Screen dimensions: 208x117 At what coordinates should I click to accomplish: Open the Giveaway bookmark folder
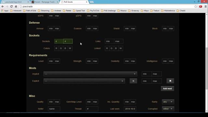pyautogui.click(x=134, y=11)
